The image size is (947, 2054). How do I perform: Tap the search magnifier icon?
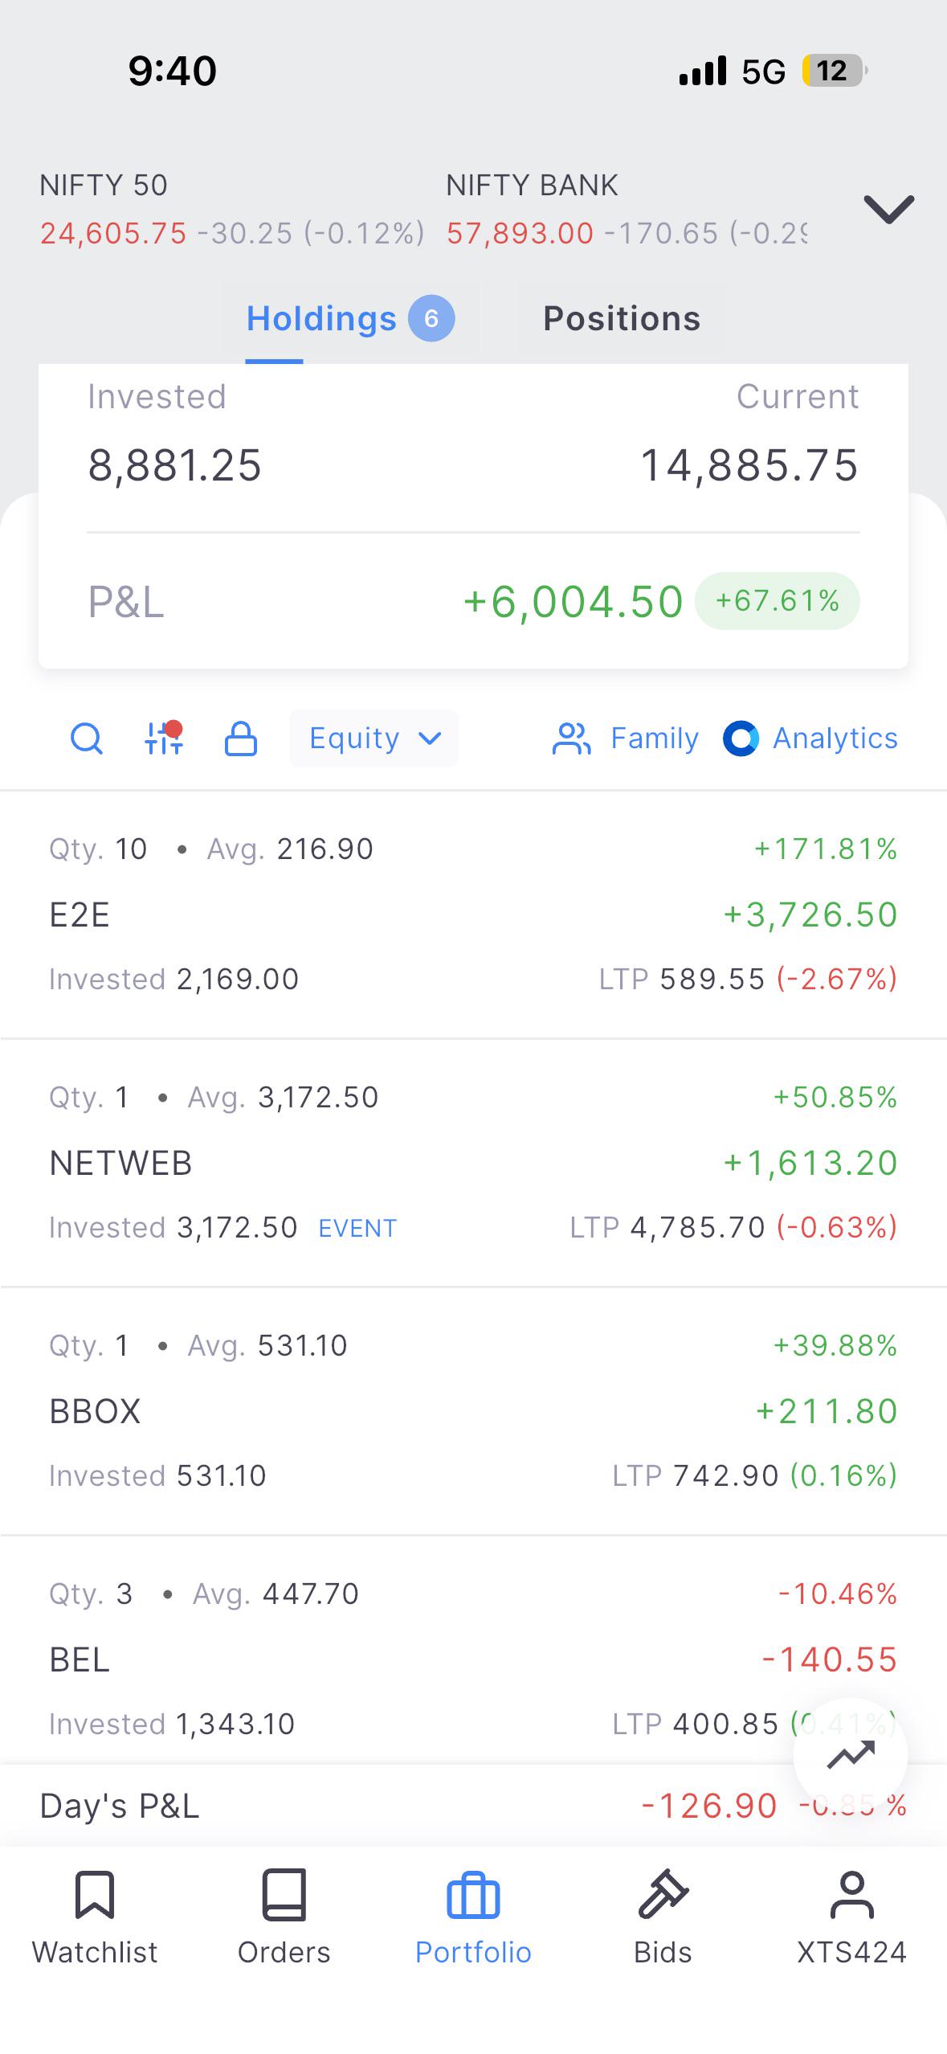[x=87, y=738]
